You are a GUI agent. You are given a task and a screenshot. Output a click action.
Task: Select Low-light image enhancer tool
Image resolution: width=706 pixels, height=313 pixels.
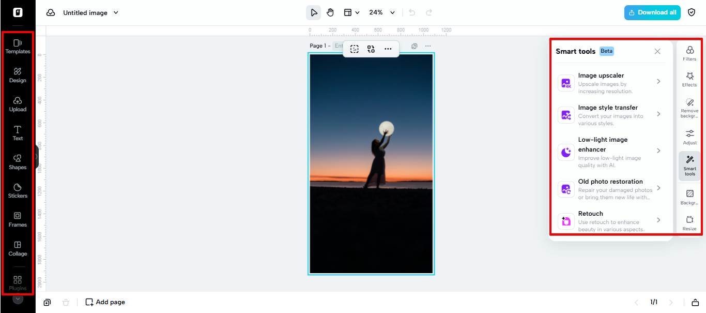(x=610, y=152)
